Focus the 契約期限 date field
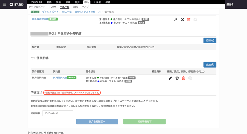 (58, 113)
